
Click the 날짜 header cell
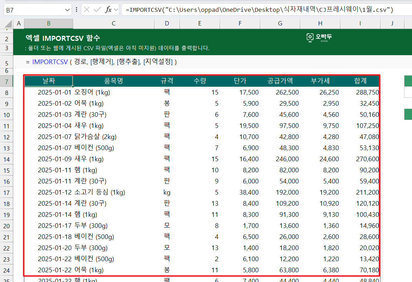click(49, 81)
